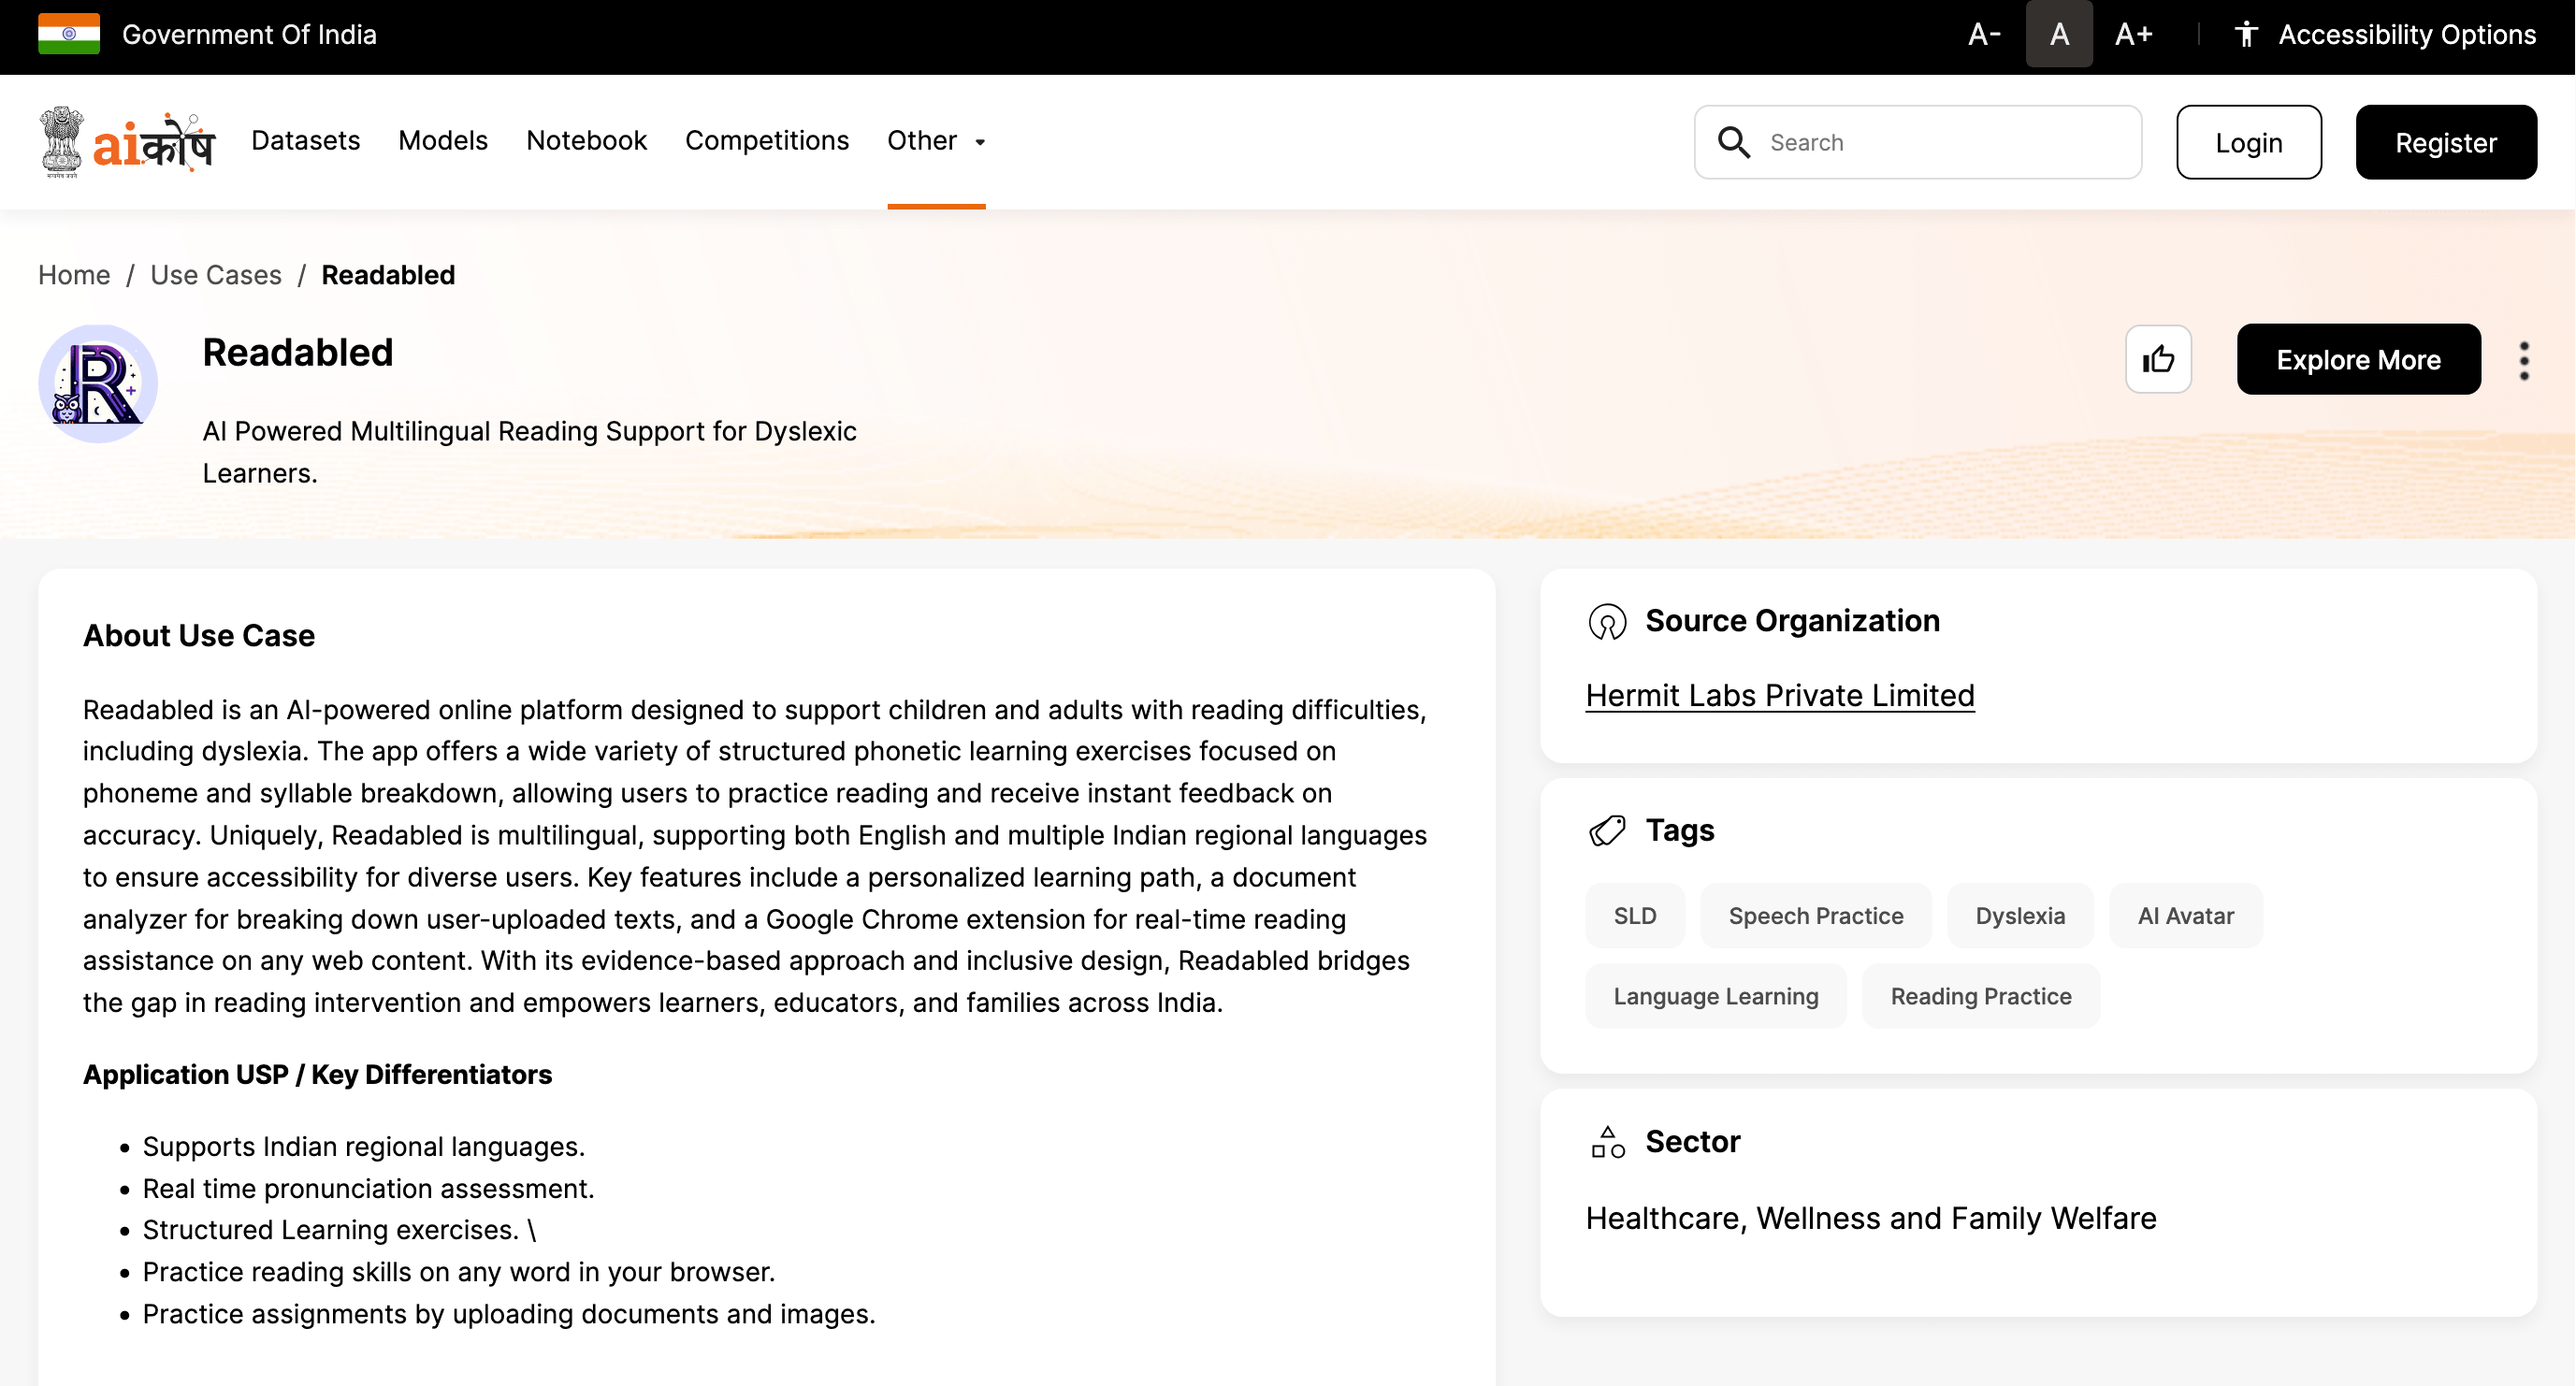Screen dimensions: 2576x1386
Task: Open the three-dot more options menu
Action: coord(2524,360)
